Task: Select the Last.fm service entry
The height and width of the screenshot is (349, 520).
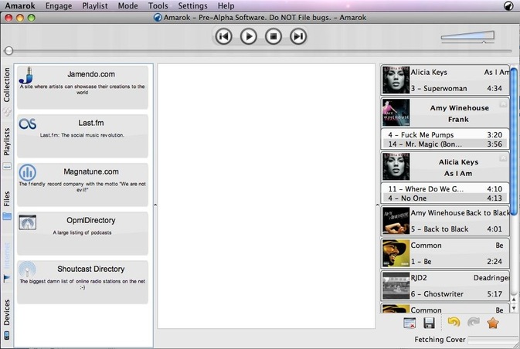Action: 82,135
